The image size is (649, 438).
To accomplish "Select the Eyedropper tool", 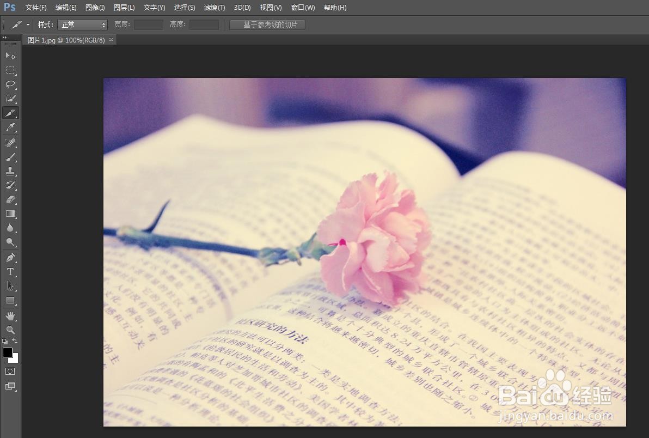I will (x=10, y=127).
